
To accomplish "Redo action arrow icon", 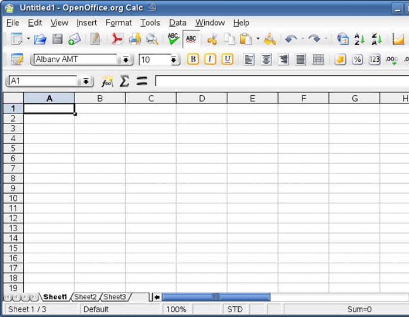I will point(314,39).
